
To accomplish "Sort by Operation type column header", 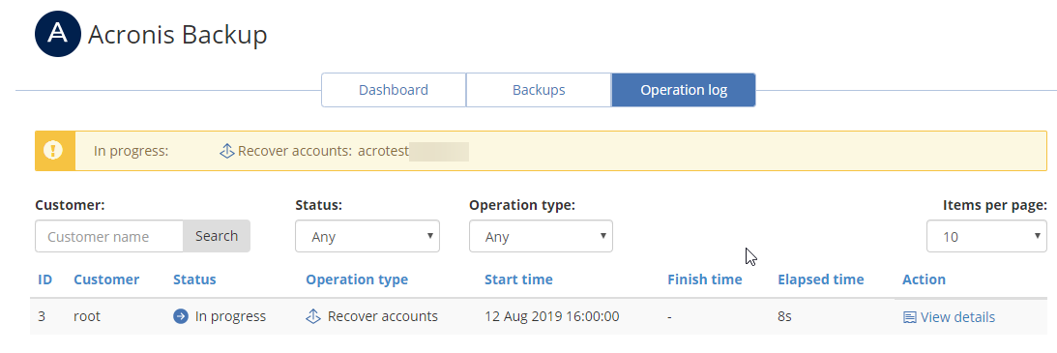I will [x=357, y=279].
